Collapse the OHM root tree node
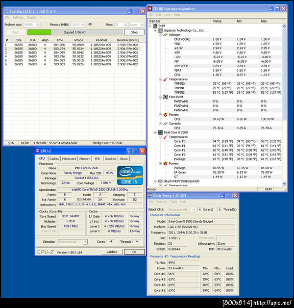 click(x=150, y=26)
